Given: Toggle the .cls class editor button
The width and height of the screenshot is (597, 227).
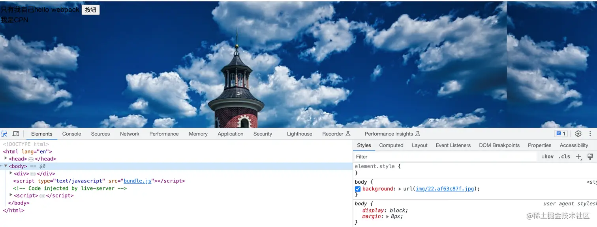Looking at the screenshot, I should pos(565,157).
